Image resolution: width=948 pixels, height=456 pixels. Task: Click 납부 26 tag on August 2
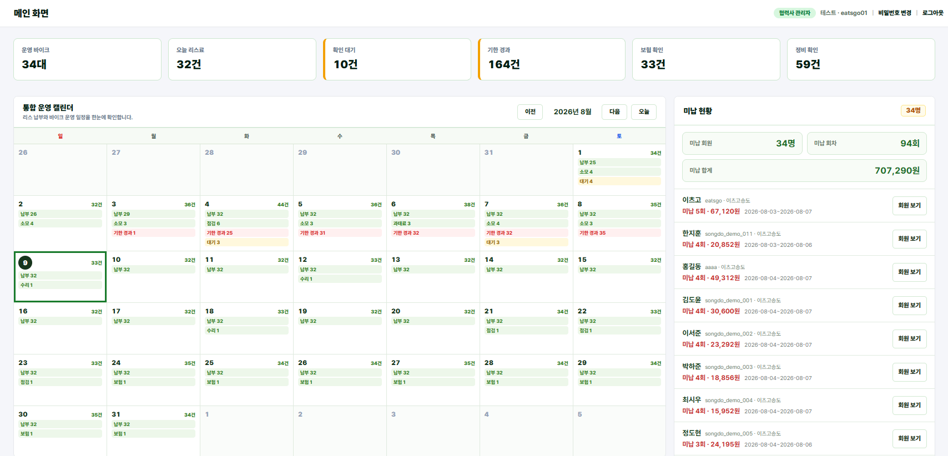click(60, 214)
